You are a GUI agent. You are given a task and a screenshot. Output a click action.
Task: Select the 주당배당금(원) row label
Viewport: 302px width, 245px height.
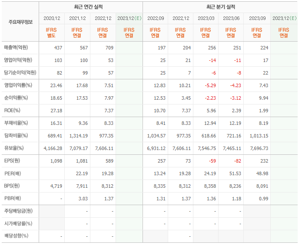point(18,211)
